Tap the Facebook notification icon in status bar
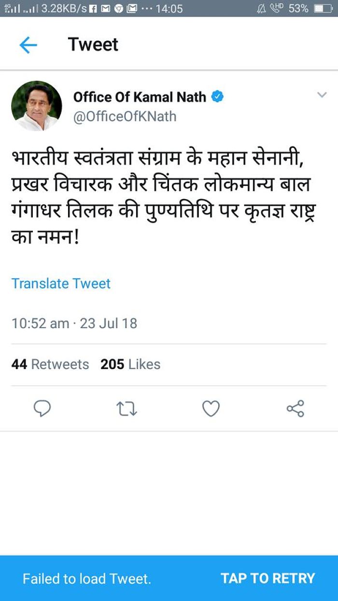Viewport: 338px width, 601px height. pyautogui.click(x=94, y=9)
